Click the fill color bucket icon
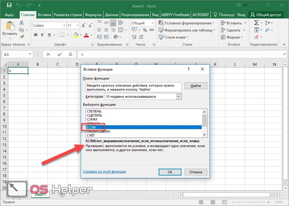This screenshot has height=206, width=289. [x=76, y=35]
